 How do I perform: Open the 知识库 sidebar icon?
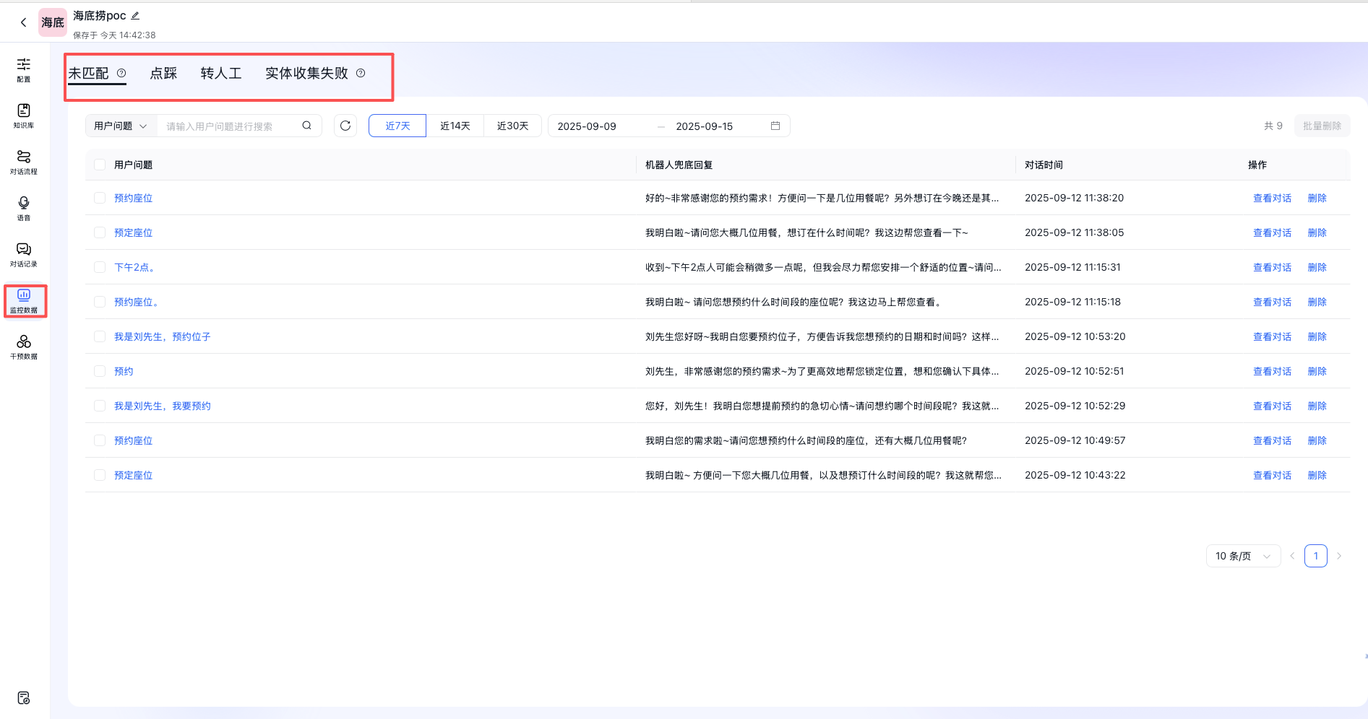click(x=24, y=116)
